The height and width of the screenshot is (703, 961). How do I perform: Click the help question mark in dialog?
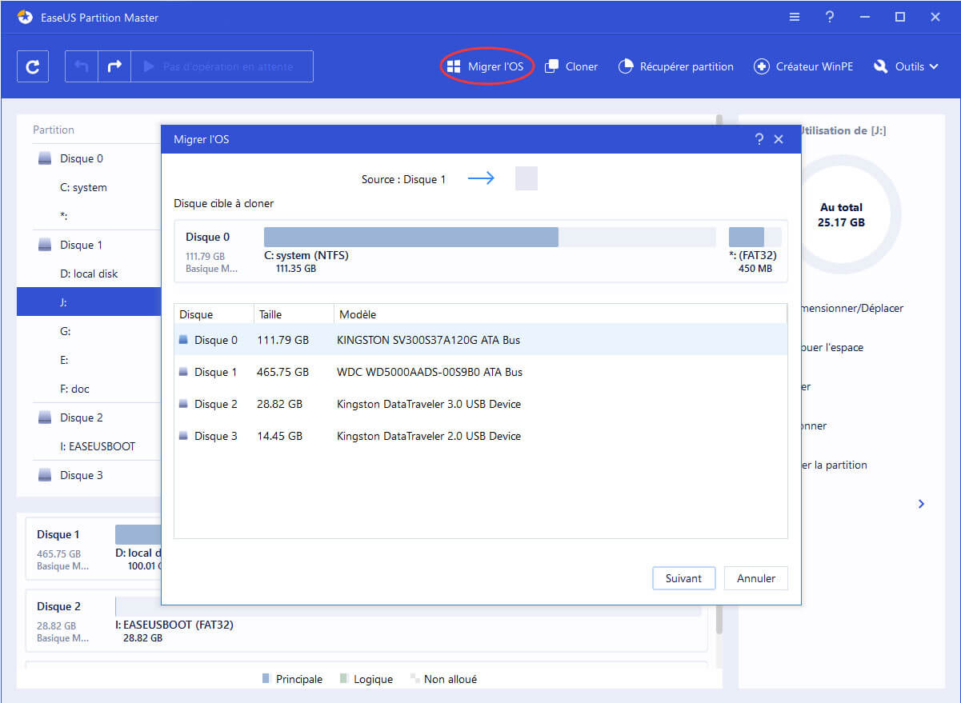click(x=759, y=139)
